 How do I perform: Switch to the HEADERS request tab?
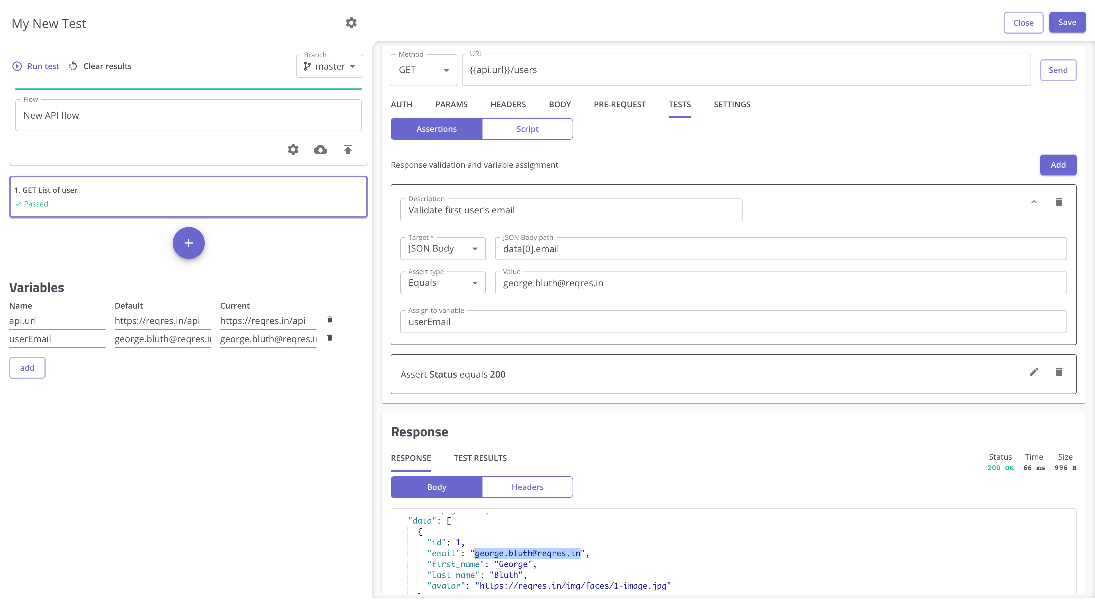[x=508, y=104]
